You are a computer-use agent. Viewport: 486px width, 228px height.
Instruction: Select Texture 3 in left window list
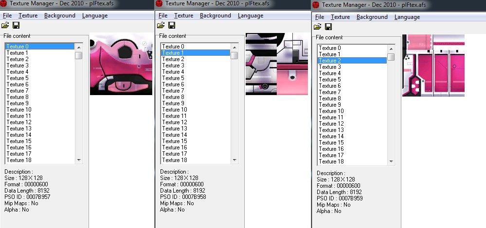[40, 65]
